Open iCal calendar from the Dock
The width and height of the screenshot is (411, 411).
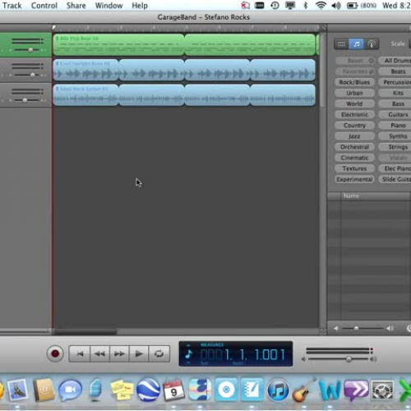(x=173, y=390)
